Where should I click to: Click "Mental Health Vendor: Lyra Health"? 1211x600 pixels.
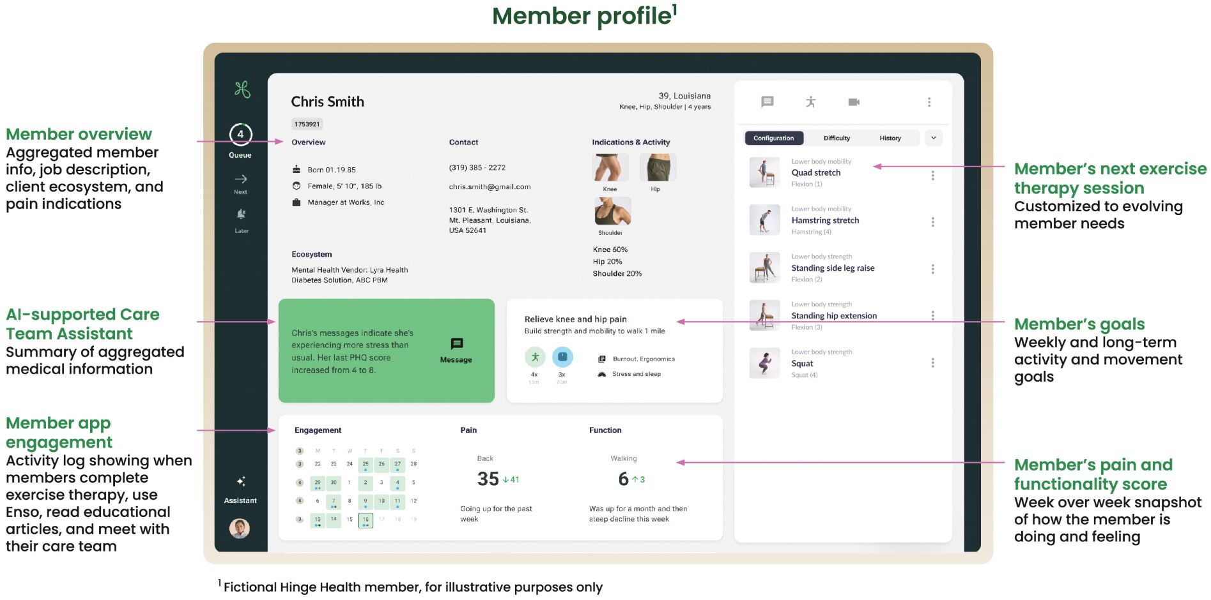350,270
